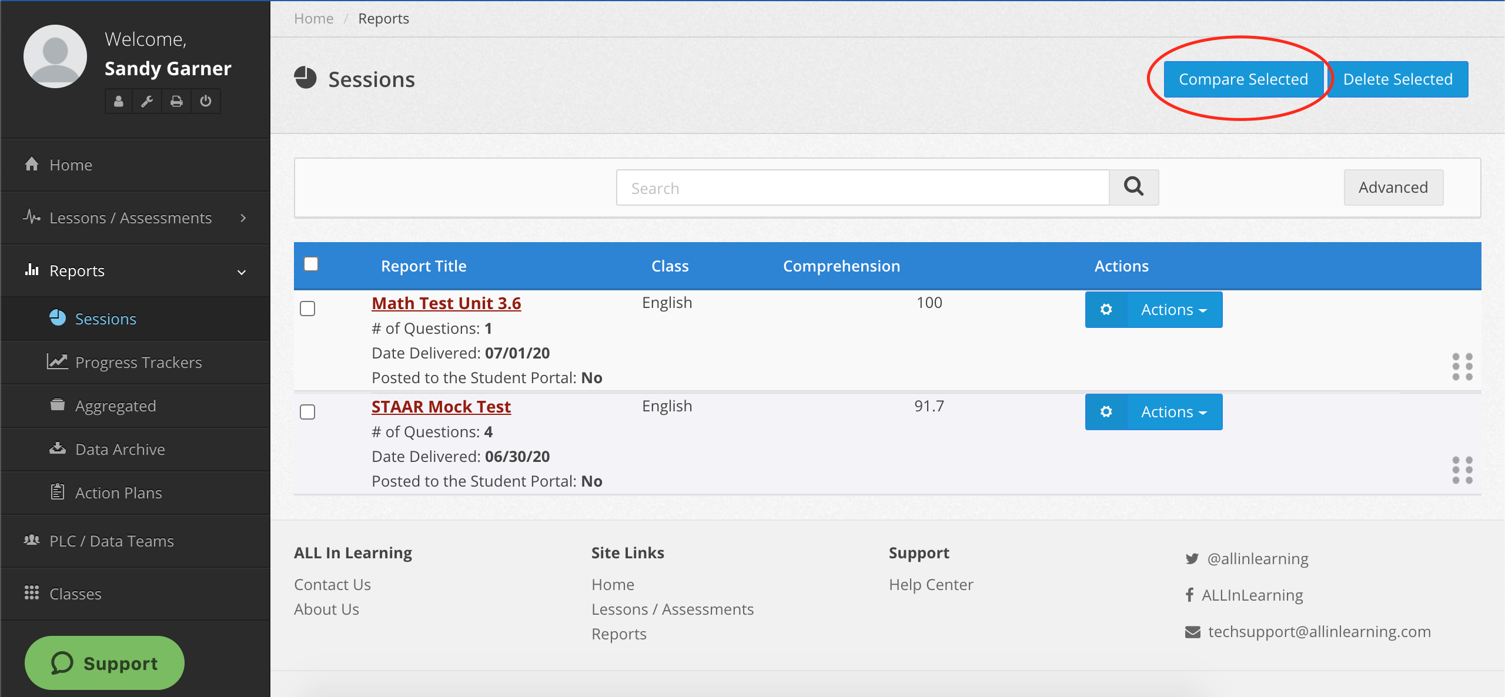Screen dimensions: 1505x697
Task: Click the gear icon for Math Test Unit 3.6
Action: coord(1106,310)
